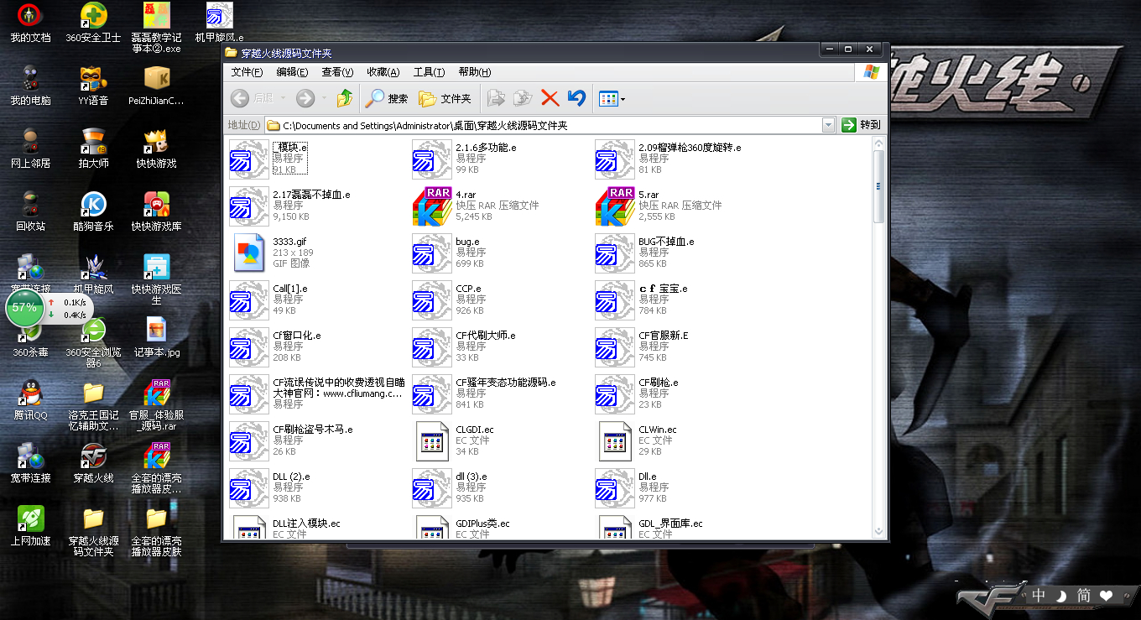The width and height of the screenshot is (1141, 620).
Task: Open the 文件(F) menu
Action: click(247, 72)
